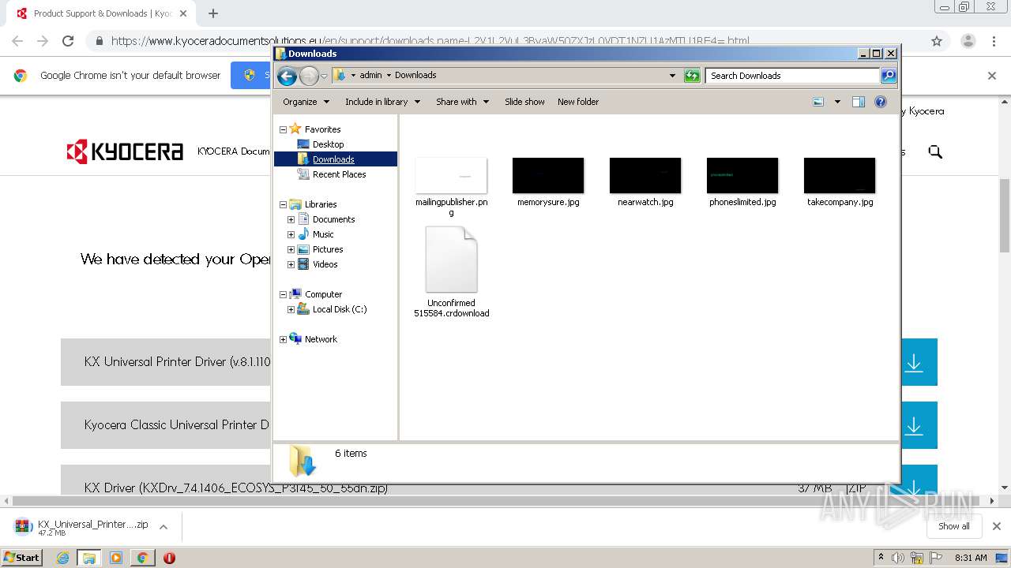Expand the Videos library
This screenshot has height=568, width=1011.
291,264
